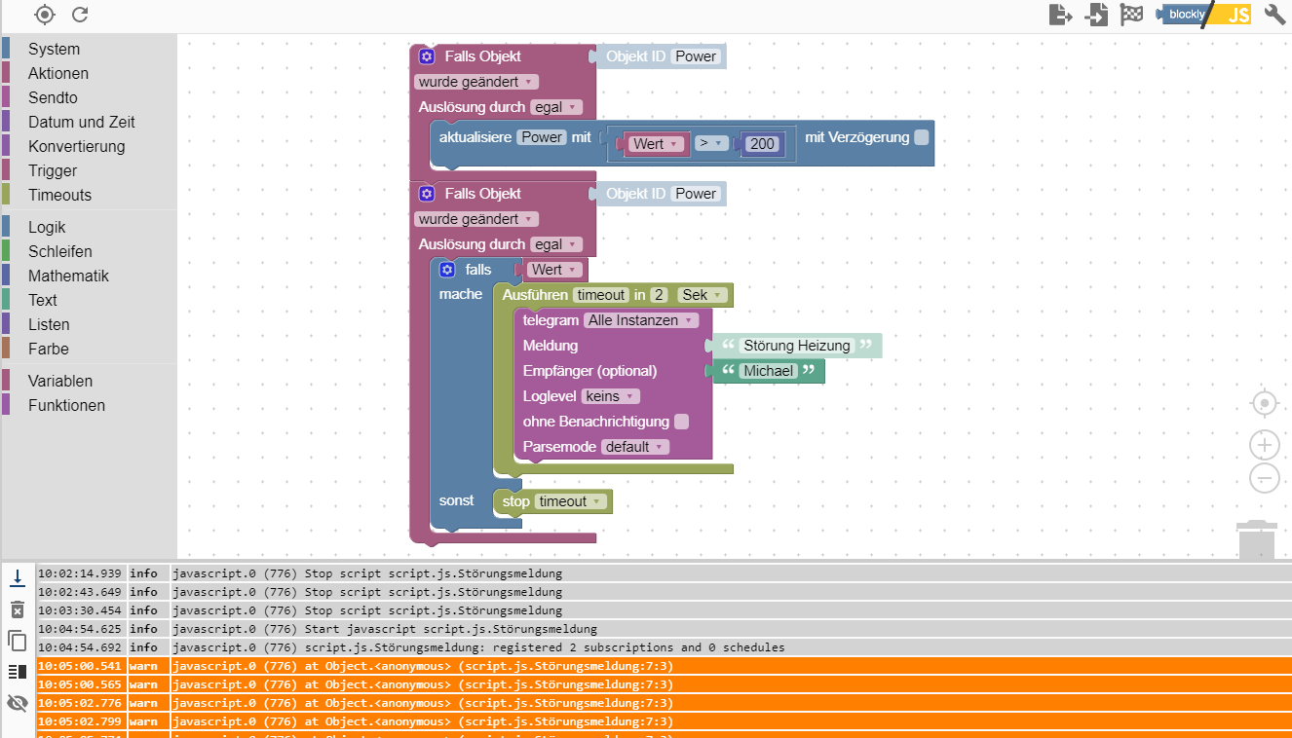This screenshot has width=1292, height=738.
Task: Open the Loglevel "keins" dropdown
Action: click(611, 396)
